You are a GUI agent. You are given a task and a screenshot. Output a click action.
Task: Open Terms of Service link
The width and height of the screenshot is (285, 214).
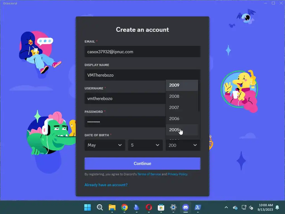pyautogui.click(x=149, y=174)
